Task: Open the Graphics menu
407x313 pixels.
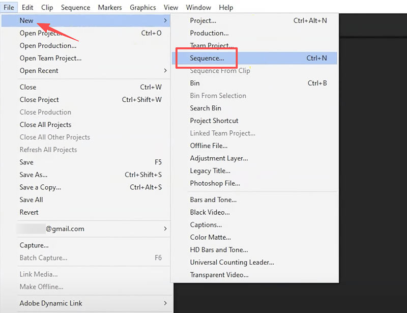Action: click(142, 7)
